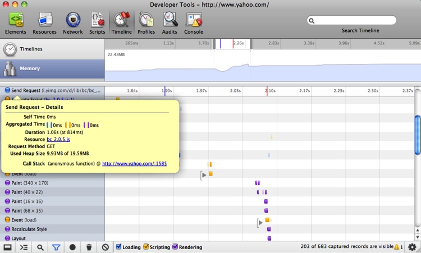Select the Paint (40 × 22) record
Viewport: 421px width, 253px height.
[52, 192]
